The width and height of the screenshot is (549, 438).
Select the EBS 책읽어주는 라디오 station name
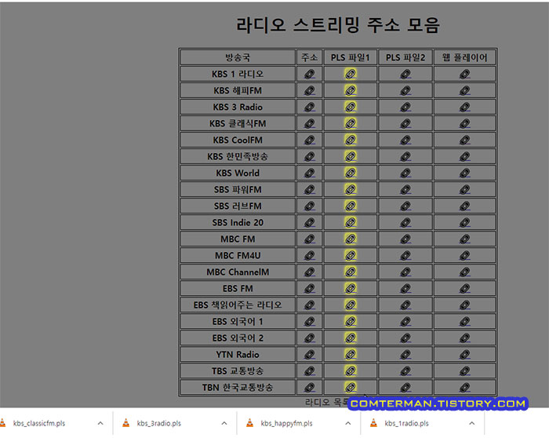pos(238,305)
